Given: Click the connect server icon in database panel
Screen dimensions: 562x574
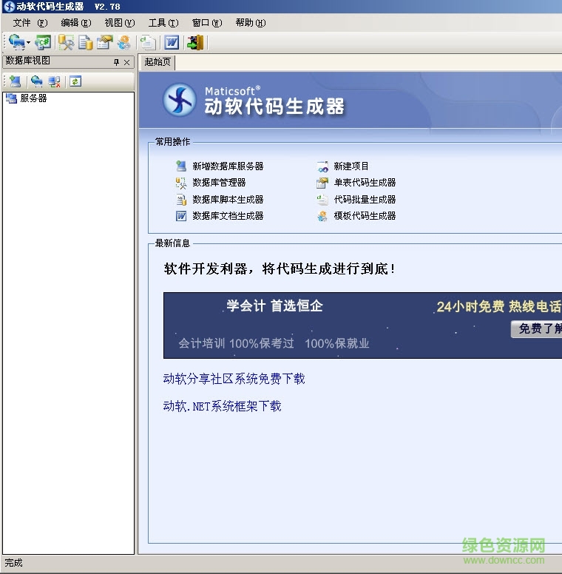Looking at the screenshot, I should 35,81.
